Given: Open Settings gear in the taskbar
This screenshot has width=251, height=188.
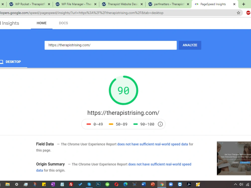Looking at the screenshot, I should click(17, 184).
